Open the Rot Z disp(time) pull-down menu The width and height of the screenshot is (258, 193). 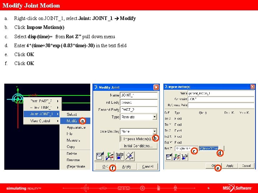click(186, 148)
